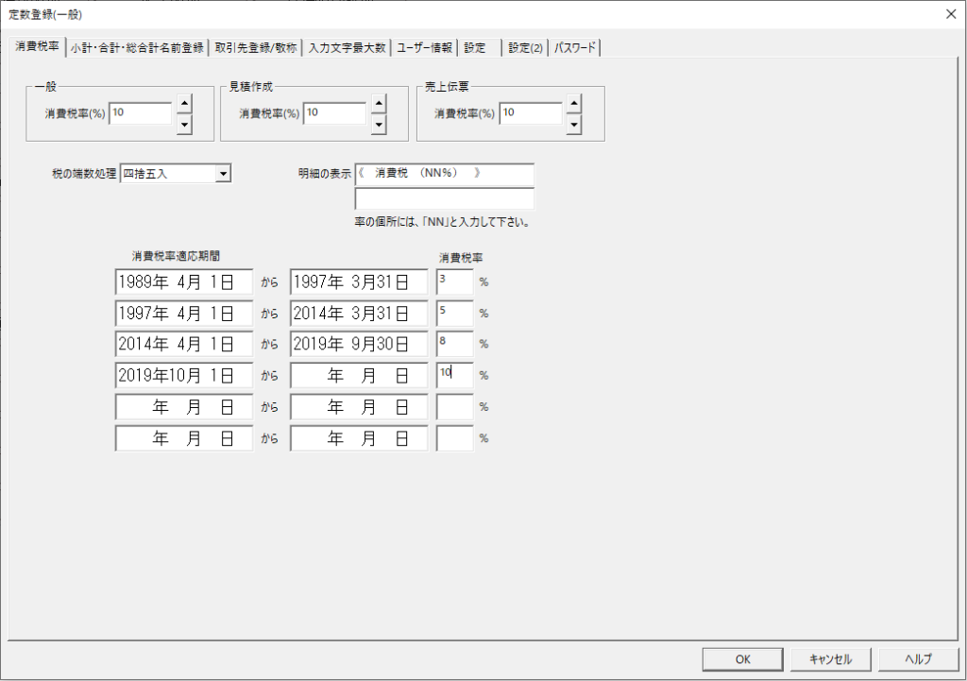Switch to the 小計・合計・総合計名前登録 tab
This screenshot has height=681, width=967.
pyautogui.click(x=137, y=48)
